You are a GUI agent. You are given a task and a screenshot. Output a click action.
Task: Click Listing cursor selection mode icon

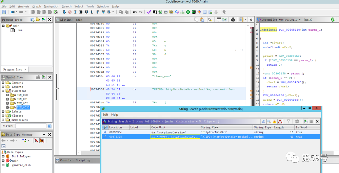[210, 20]
